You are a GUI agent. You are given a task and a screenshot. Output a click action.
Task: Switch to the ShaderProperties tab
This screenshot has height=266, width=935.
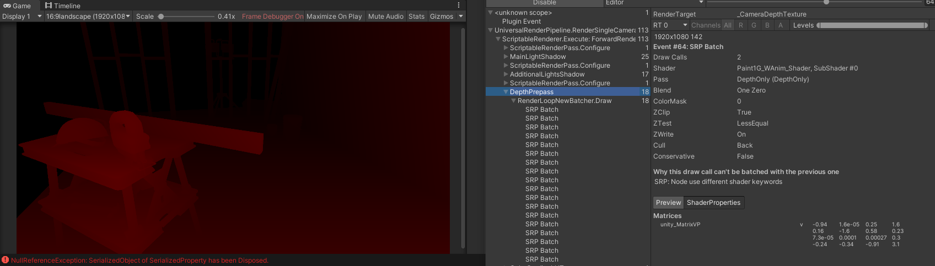coord(713,203)
